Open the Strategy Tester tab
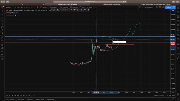The width and height of the screenshot is (180, 101). [40, 99]
